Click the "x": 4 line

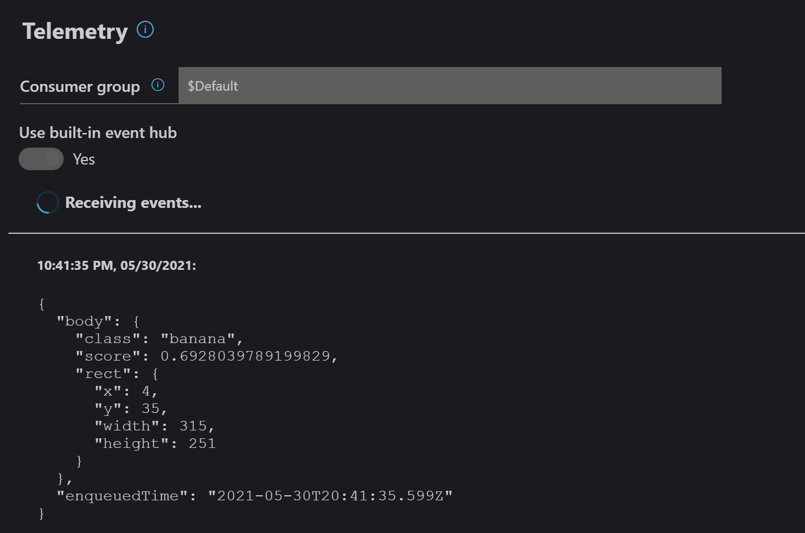pos(126,391)
